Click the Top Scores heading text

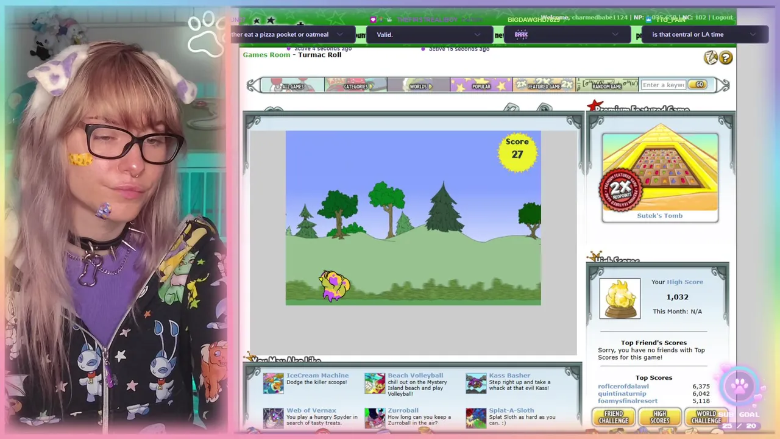click(x=654, y=378)
